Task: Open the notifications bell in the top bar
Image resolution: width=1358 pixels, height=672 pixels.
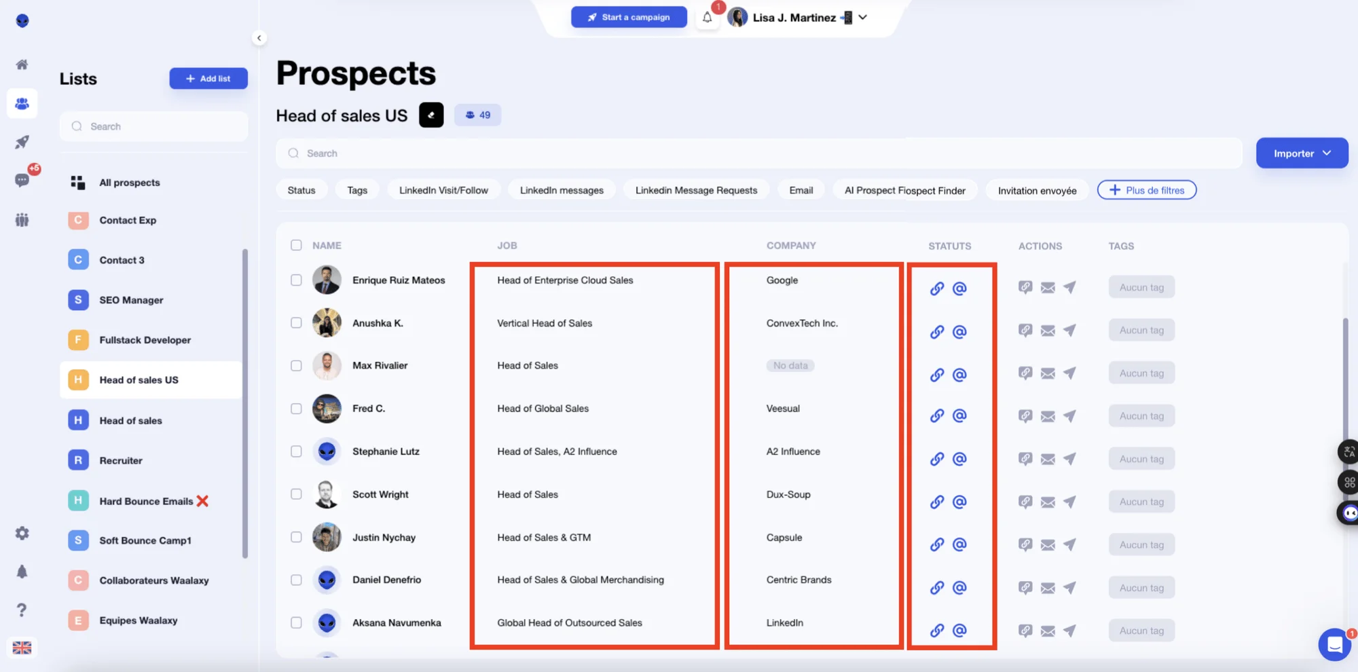Action: pyautogui.click(x=707, y=18)
